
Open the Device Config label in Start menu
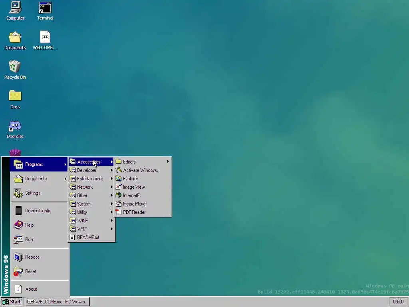38,211
